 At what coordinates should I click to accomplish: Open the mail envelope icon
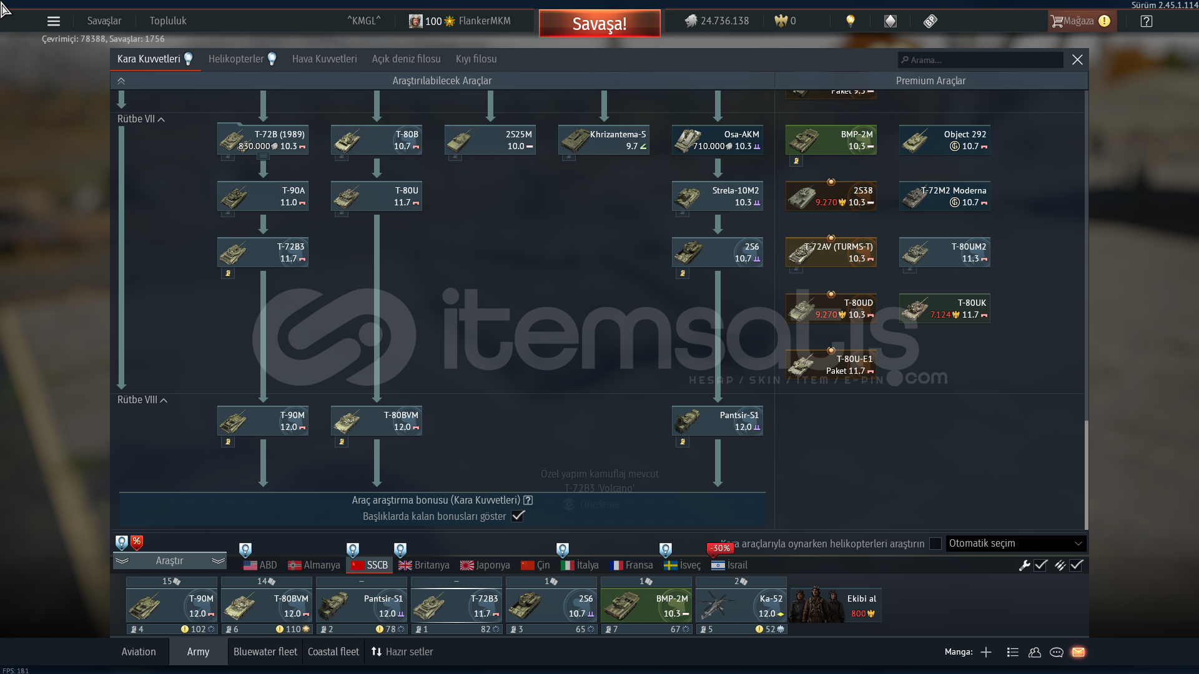click(1078, 652)
